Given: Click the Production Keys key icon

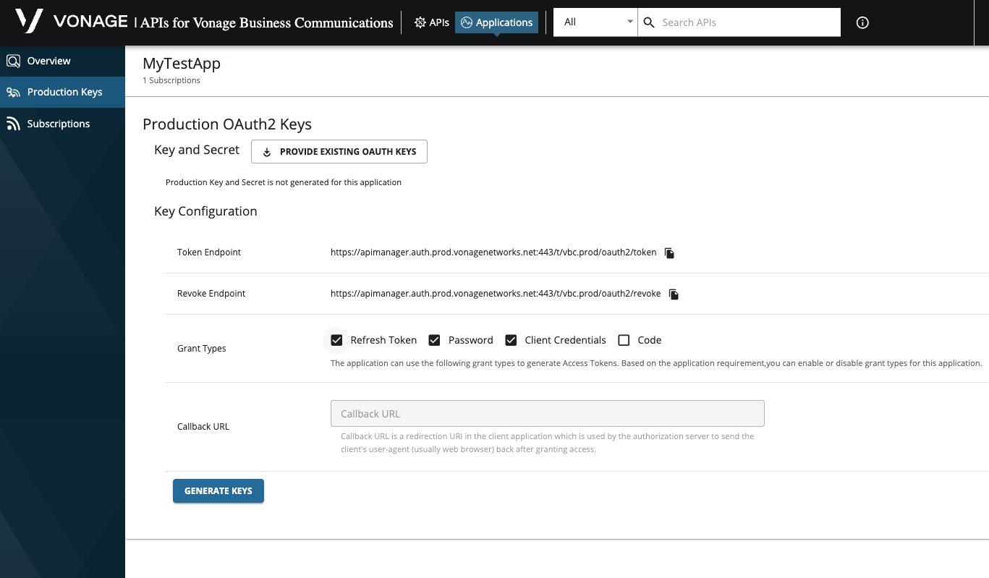Looking at the screenshot, I should click(13, 92).
